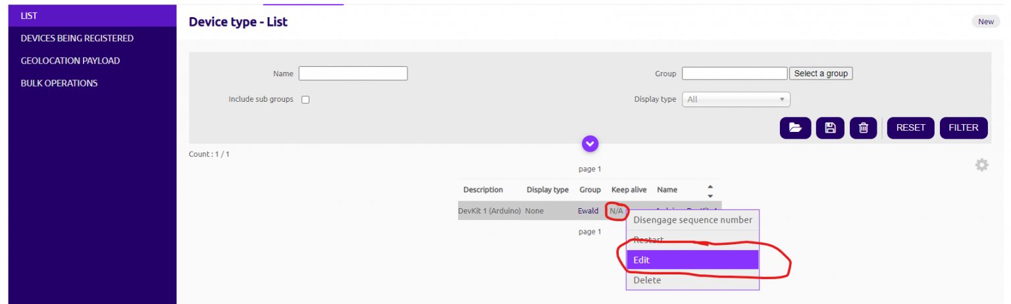Click the open folder icon button
Viewport: 1011px width, 304px height.
pos(795,128)
